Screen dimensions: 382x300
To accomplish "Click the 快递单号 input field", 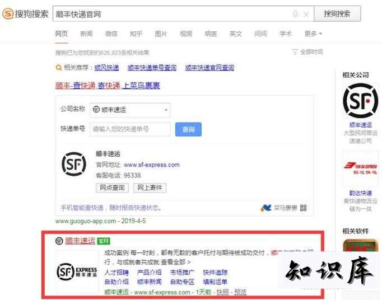I will coord(130,129).
